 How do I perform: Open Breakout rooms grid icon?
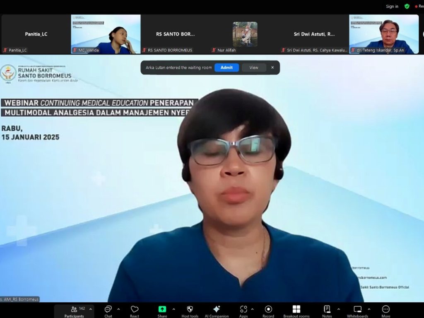[x=296, y=309]
